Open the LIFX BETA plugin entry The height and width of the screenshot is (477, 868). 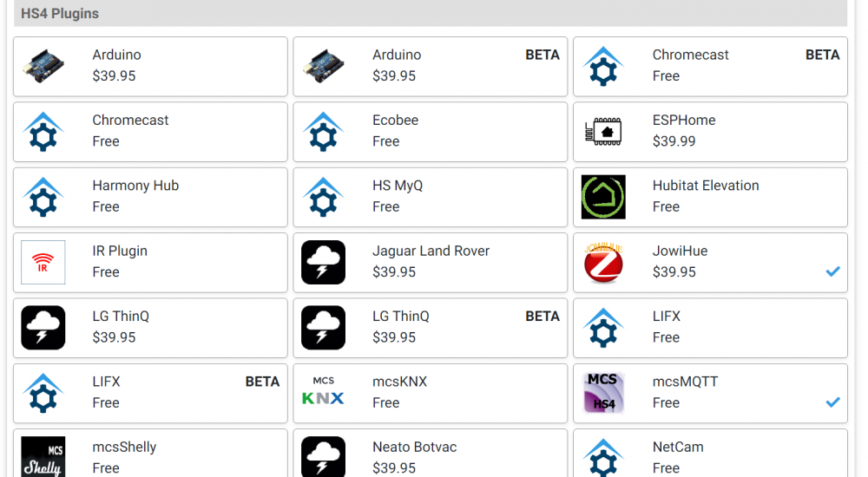click(x=150, y=393)
